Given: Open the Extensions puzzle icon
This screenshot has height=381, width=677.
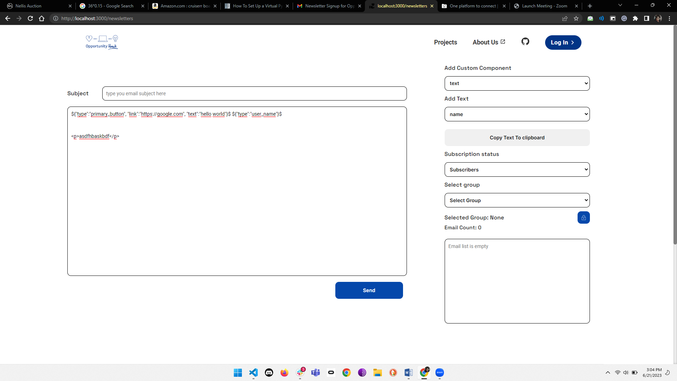Looking at the screenshot, I should pos(635,18).
